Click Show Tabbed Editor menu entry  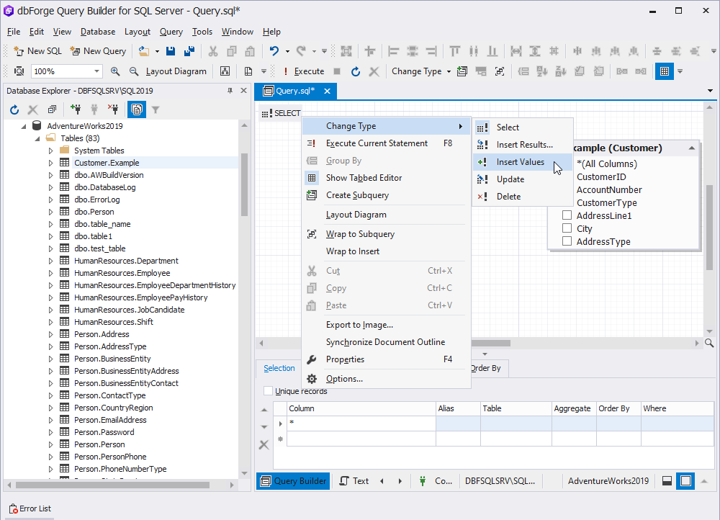coord(386,178)
